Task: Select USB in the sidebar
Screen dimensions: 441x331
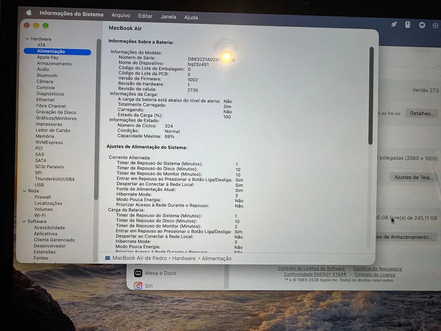Action: (x=39, y=185)
